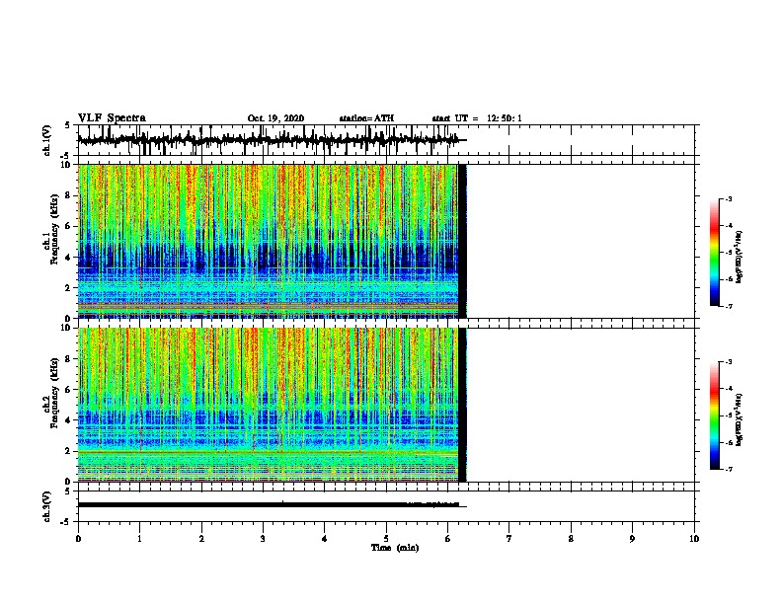The width and height of the screenshot is (782, 604).
Task: Click the time axis tick label '9'
Action: tap(632, 539)
